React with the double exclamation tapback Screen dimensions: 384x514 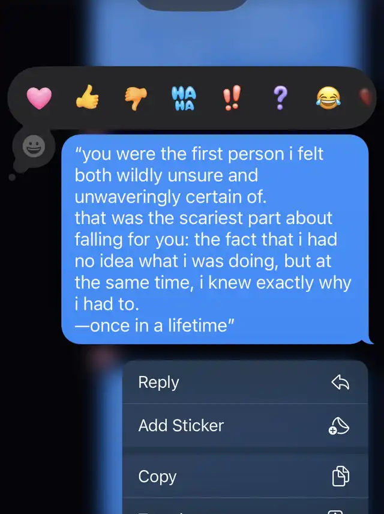tap(232, 98)
